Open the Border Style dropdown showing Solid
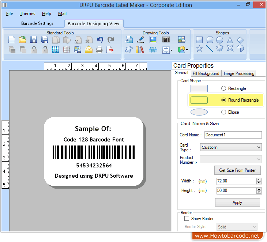Image resolution: width=267 pixels, height=242 pixels. coord(237,227)
